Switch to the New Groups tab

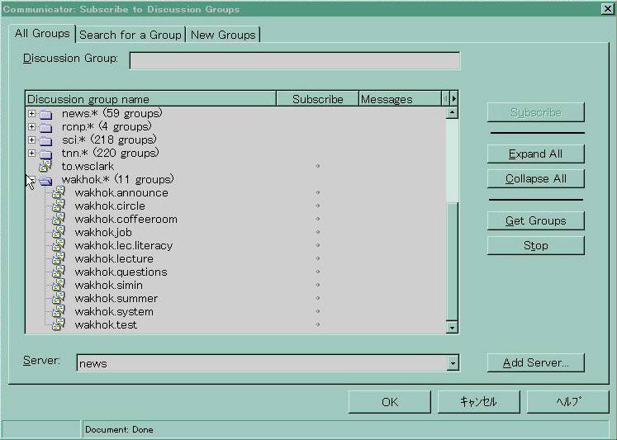(223, 35)
